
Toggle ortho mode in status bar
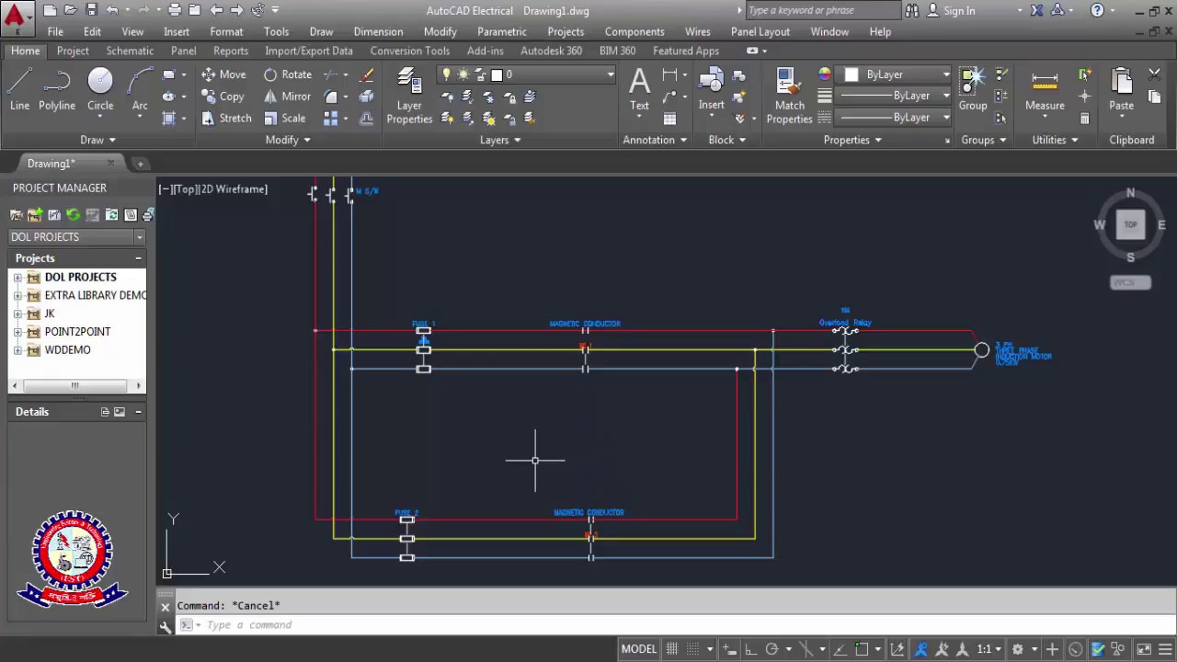tap(750, 649)
